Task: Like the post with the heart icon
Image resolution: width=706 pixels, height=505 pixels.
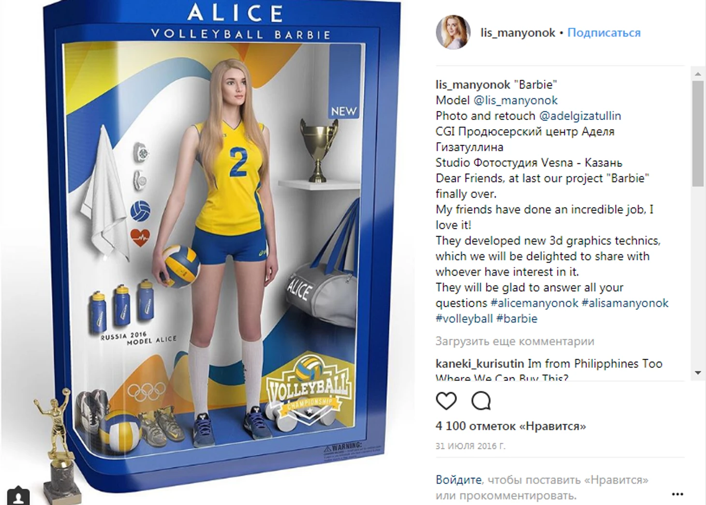Action: pos(446,401)
